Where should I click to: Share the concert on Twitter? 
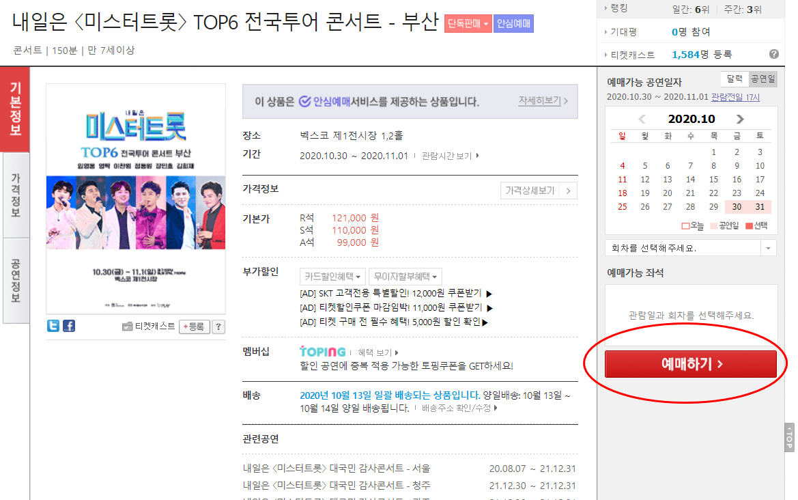point(53,326)
